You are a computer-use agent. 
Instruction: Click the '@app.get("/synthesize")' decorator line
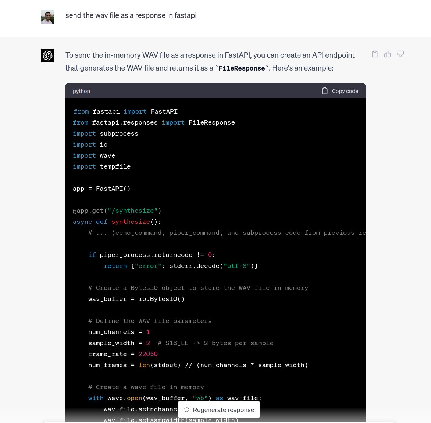point(117,211)
